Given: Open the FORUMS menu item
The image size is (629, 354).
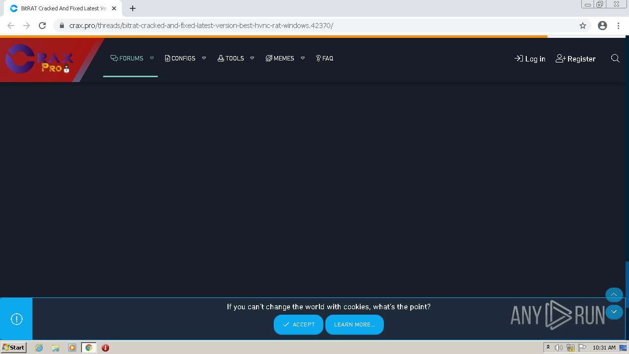Looking at the screenshot, I should 127,58.
